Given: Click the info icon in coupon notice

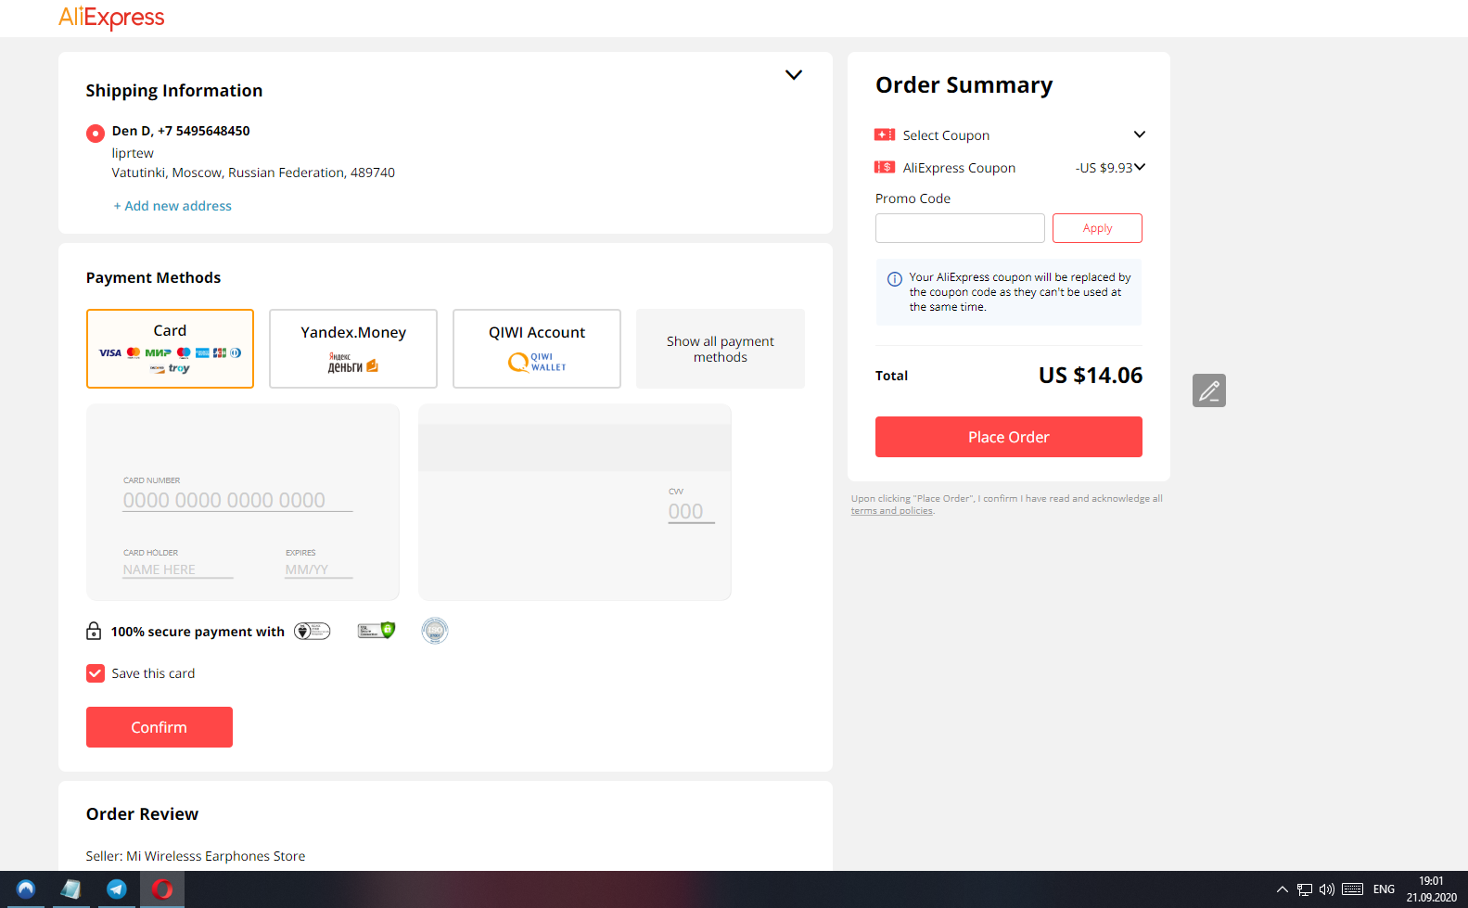Looking at the screenshot, I should tap(895, 278).
